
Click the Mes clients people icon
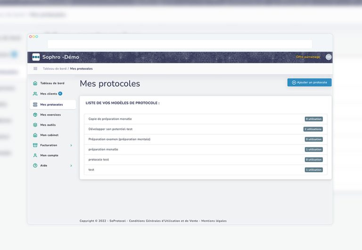(x=35, y=94)
